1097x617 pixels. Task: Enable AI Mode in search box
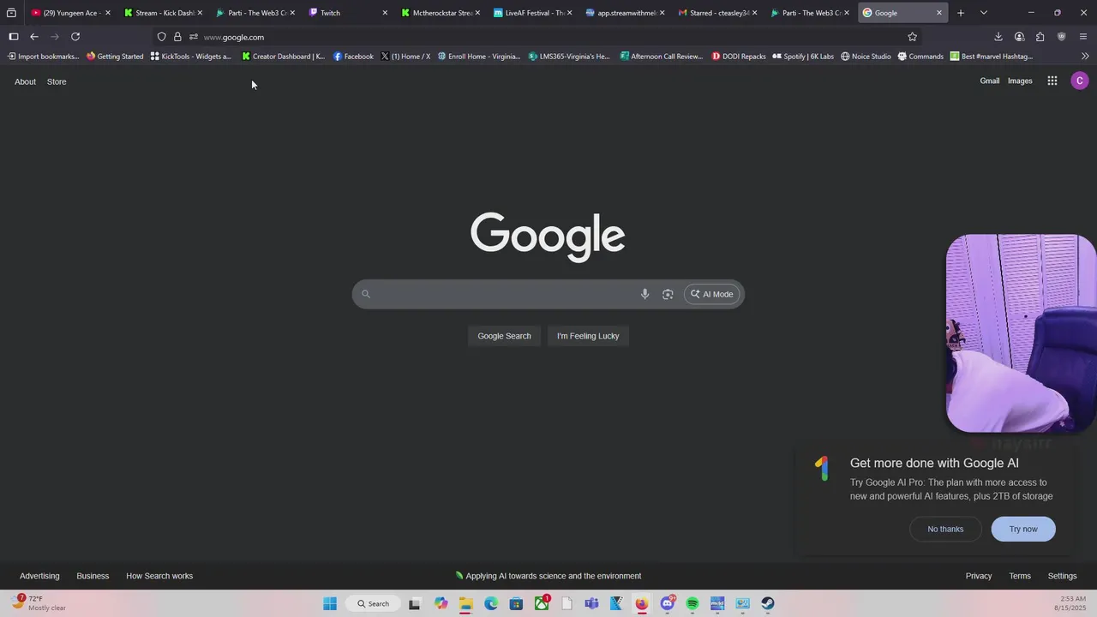[712, 294]
